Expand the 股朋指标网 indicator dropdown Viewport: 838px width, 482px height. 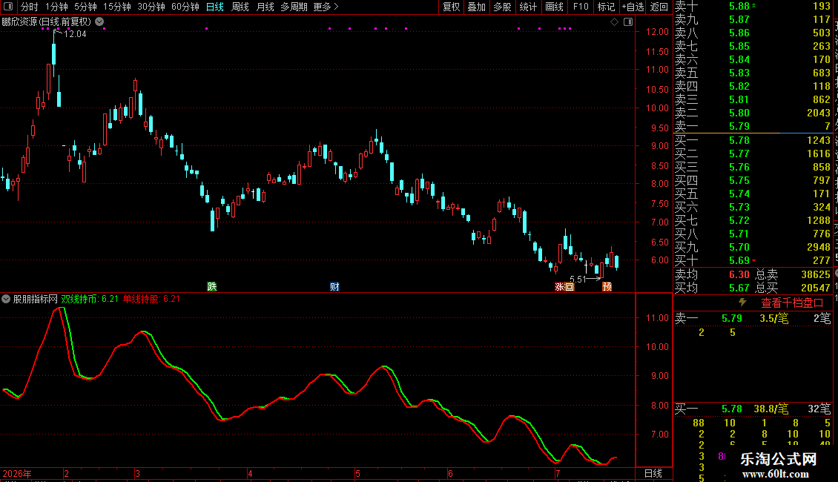click(x=6, y=299)
